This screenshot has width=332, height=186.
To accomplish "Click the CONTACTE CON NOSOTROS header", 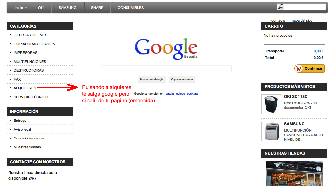I will pyautogui.click(x=40, y=162).
